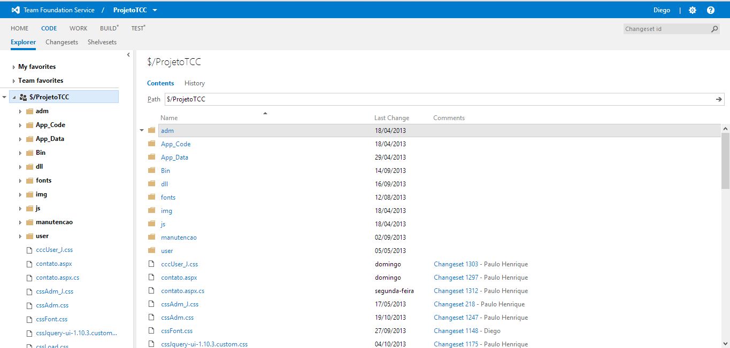
Task: Click the Visual Studio logo icon
Action: pyautogui.click(x=16, y=10)
